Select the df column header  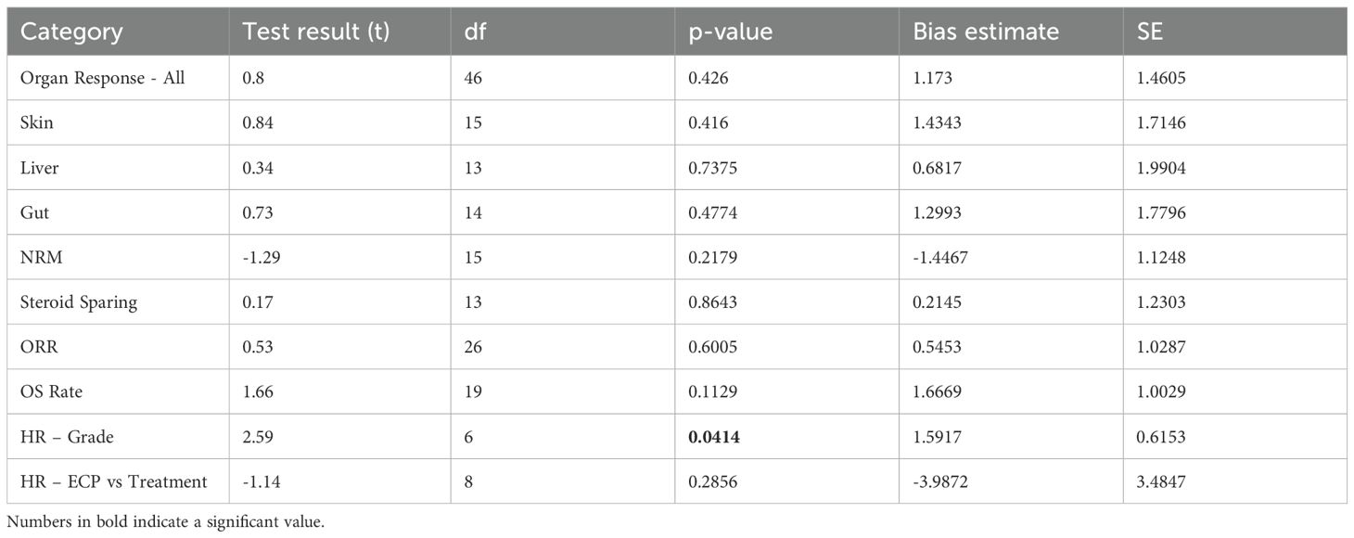pos(476,32)
